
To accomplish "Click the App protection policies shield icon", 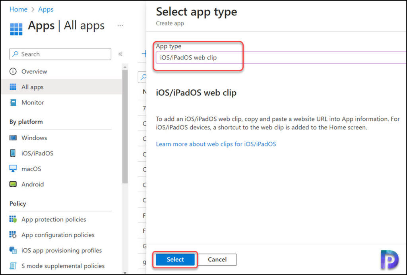I will tap(13, 219).
